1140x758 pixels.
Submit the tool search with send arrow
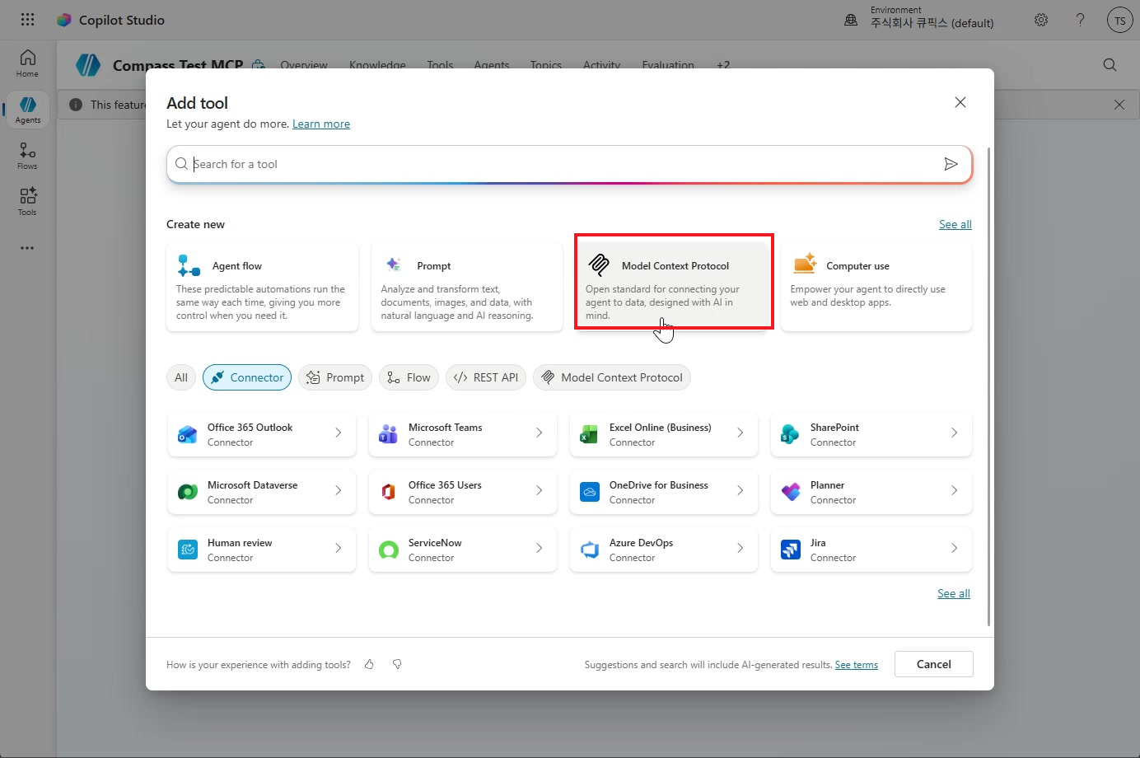(x=951, y=164)
